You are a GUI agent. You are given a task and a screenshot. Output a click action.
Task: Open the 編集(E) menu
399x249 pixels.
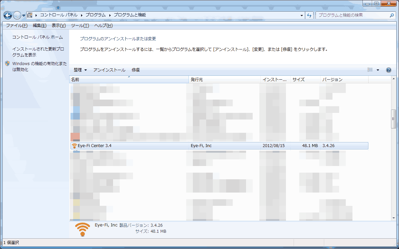[40, 26]
